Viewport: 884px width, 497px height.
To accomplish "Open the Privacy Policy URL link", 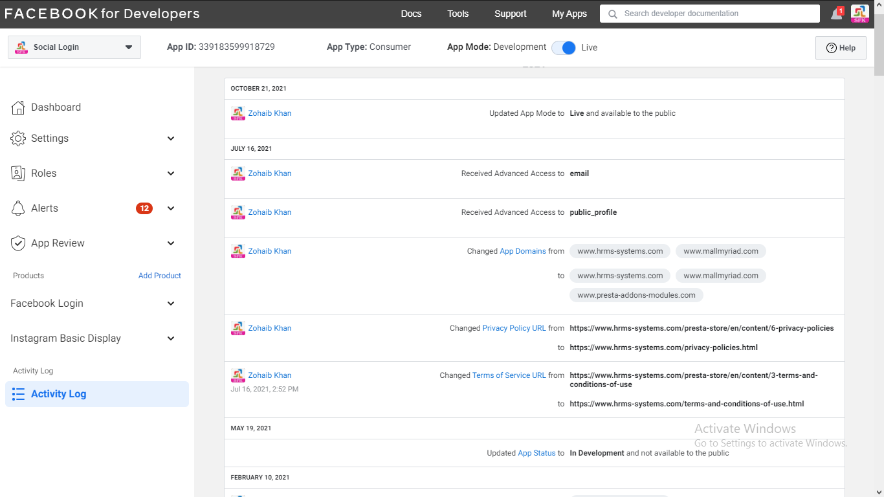I will coord(514,328).
